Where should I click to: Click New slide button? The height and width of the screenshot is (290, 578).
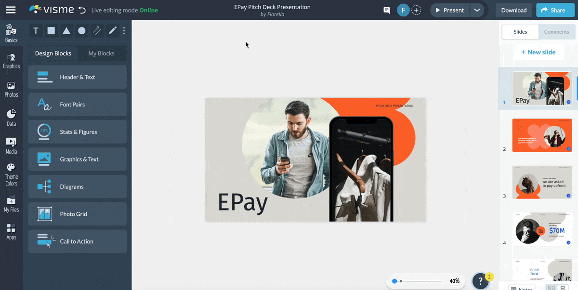pos(539,52)
